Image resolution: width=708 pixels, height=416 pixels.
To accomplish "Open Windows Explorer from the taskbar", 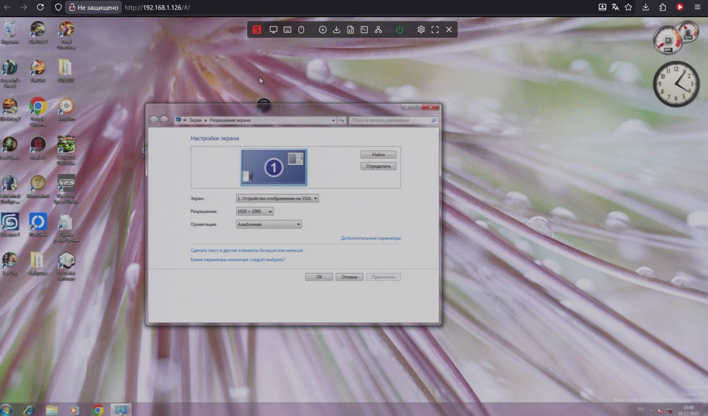I will tap(52, 410).
